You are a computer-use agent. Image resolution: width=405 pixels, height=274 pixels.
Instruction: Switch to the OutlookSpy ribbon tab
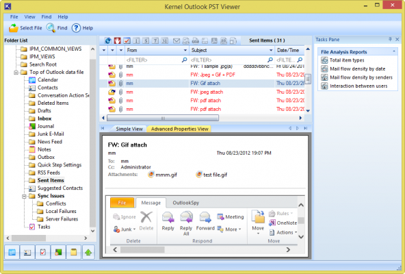tap(185, 203)
